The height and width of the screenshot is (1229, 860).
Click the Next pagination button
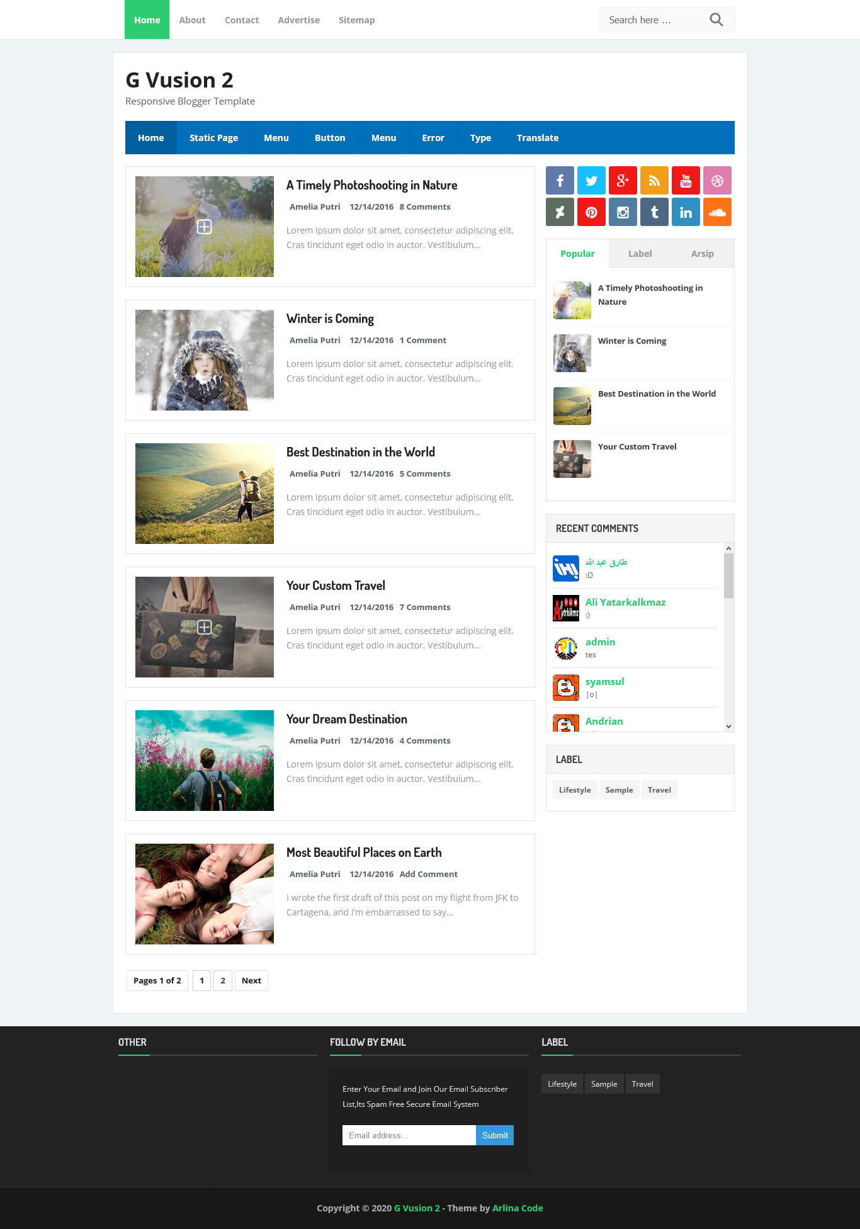coord(251,980)
